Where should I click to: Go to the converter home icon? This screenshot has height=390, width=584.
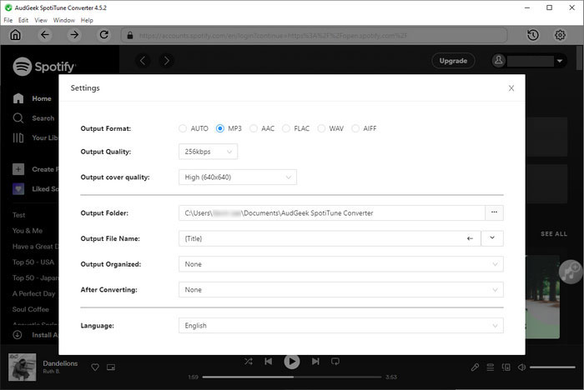point(15,35)
